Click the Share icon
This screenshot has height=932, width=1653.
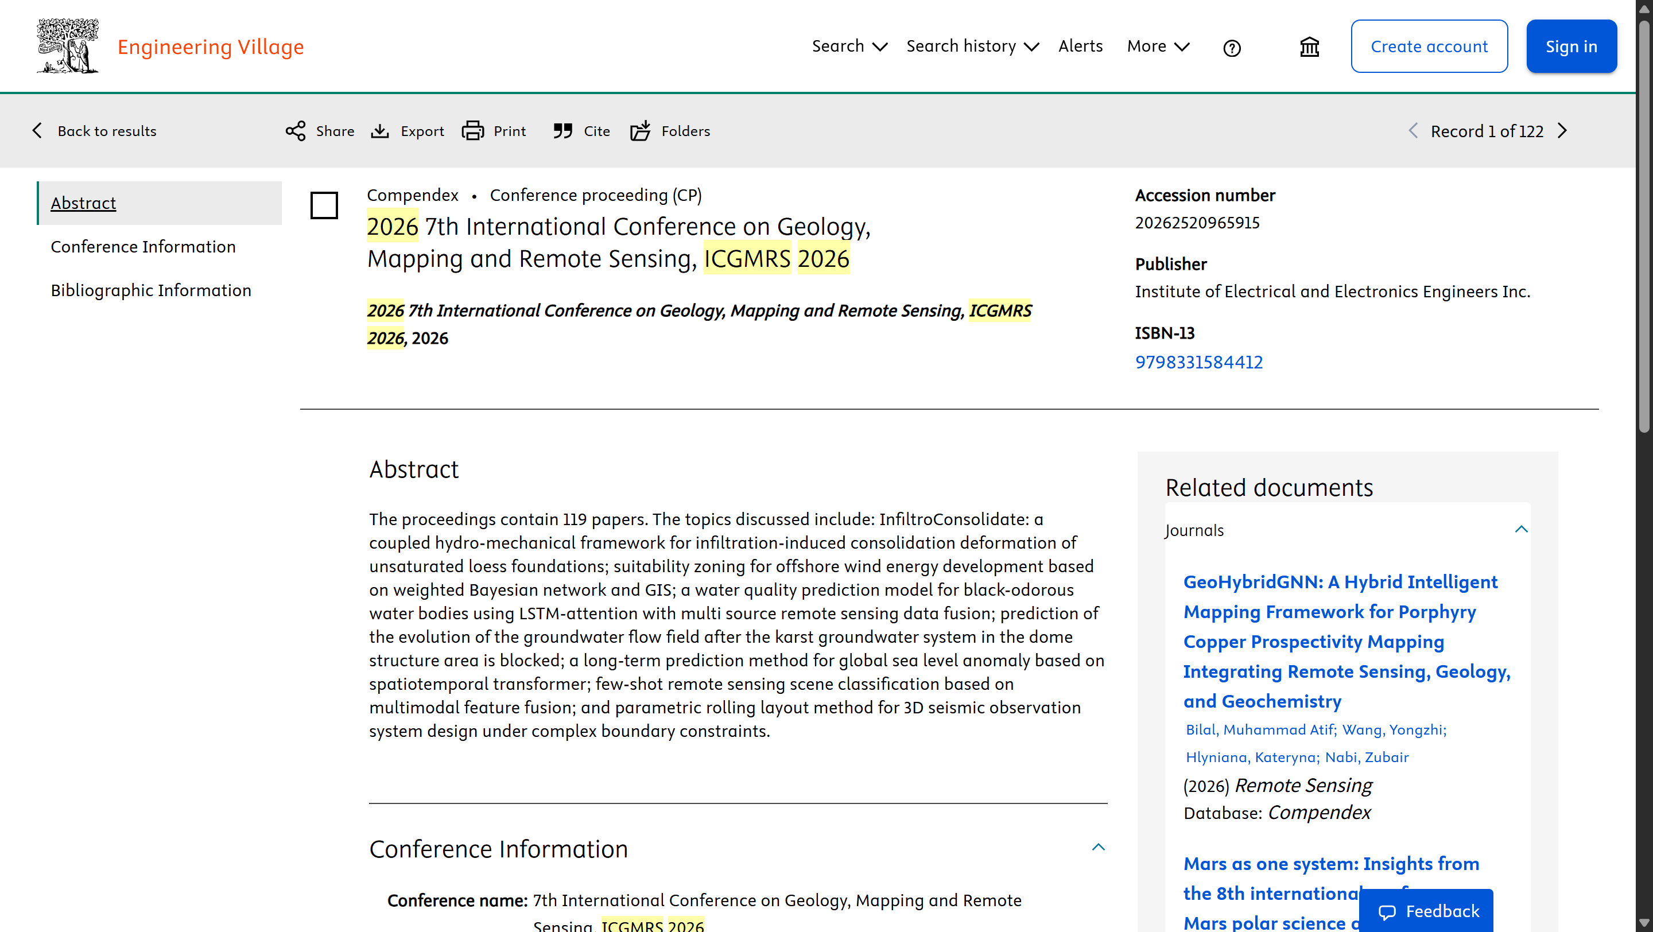[x=295, y=131]
